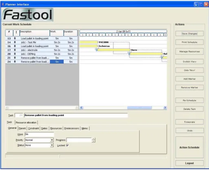Open Manage Resources
The height and width of the screenshot is (170, 209).
pos(189,52)
